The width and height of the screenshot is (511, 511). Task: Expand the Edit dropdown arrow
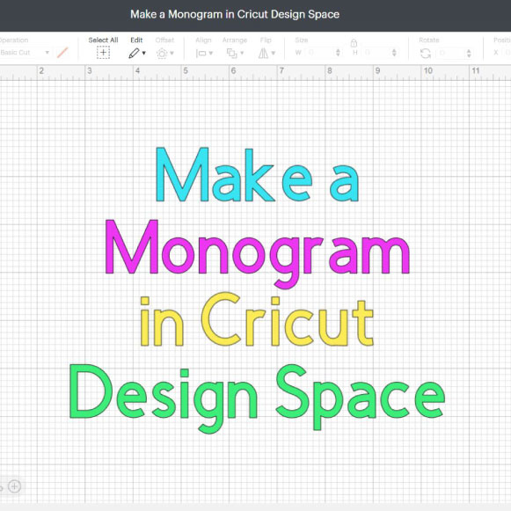coord(143,53)
